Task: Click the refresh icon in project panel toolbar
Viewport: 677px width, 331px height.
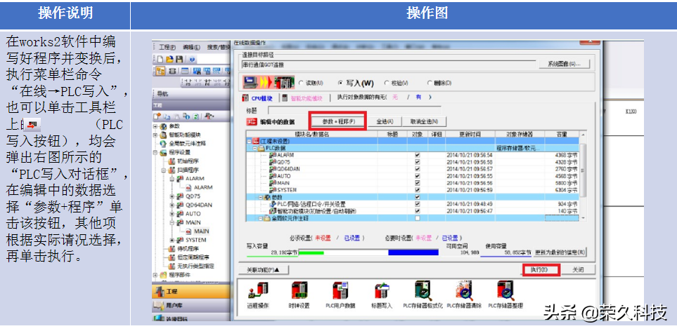Action: pos(195,116)
